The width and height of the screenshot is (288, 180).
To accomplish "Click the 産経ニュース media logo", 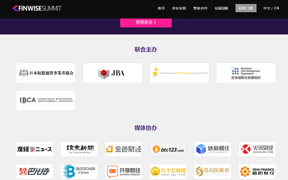I will pyautogui.click(x=35, y=149).
